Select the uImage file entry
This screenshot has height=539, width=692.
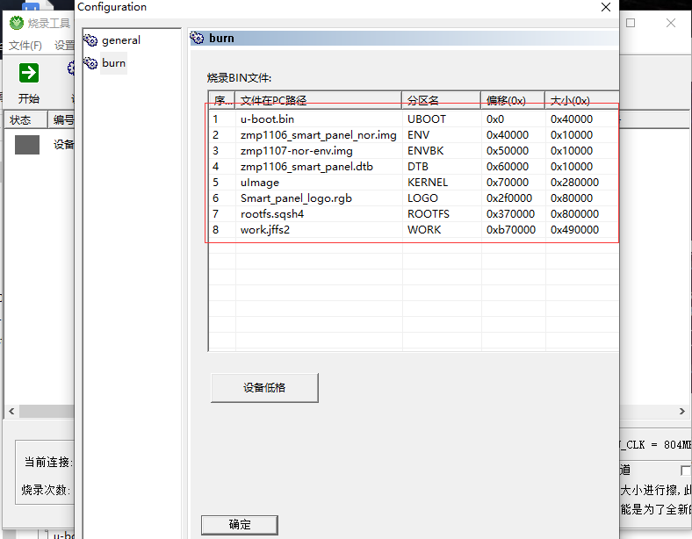click(x=260, y=183)
